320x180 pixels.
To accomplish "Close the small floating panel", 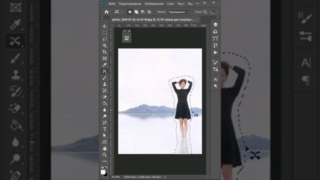I will pyautogui.click(x=129, y=31).
